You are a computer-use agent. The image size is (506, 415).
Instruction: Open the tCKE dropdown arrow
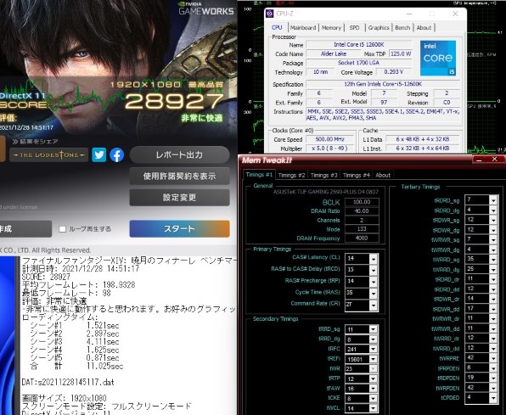(373, 399)
